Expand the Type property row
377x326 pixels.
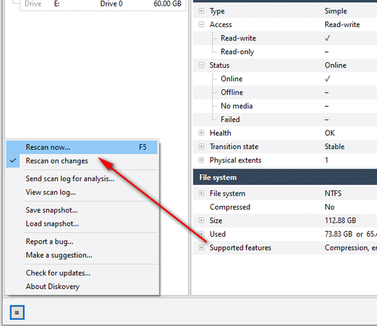[x=201, y=11]
